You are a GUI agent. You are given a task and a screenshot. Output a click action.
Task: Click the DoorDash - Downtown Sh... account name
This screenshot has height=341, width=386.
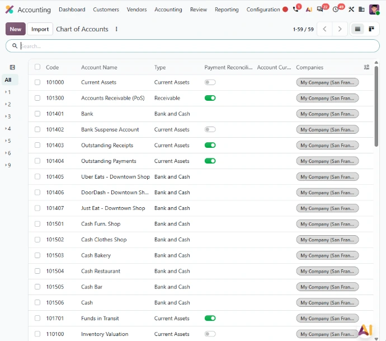tap(115, 193)
